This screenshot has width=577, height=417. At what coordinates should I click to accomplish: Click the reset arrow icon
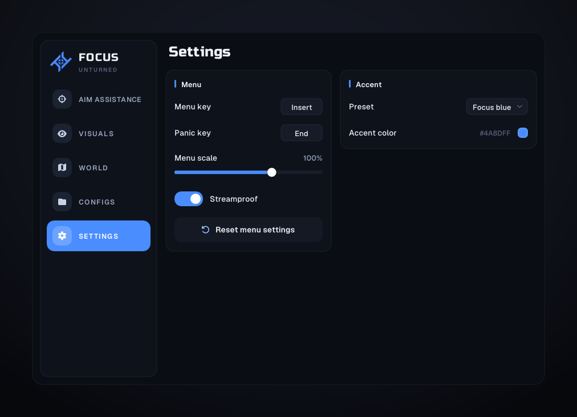206,230
